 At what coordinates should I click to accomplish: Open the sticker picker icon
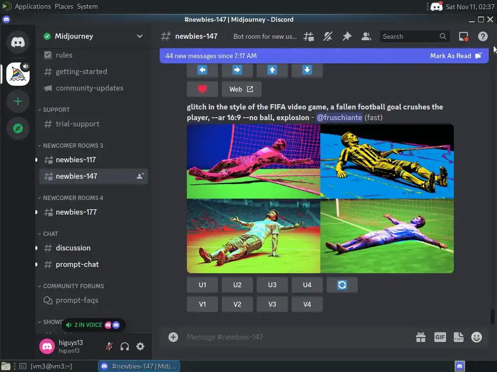[x=458, y=337]
